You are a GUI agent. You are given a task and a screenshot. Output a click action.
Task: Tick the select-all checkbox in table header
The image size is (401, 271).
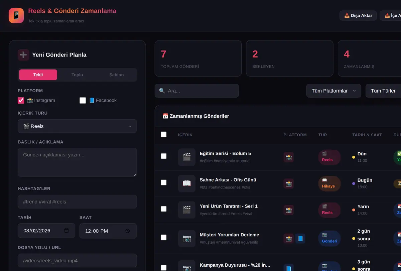point(164,134)
